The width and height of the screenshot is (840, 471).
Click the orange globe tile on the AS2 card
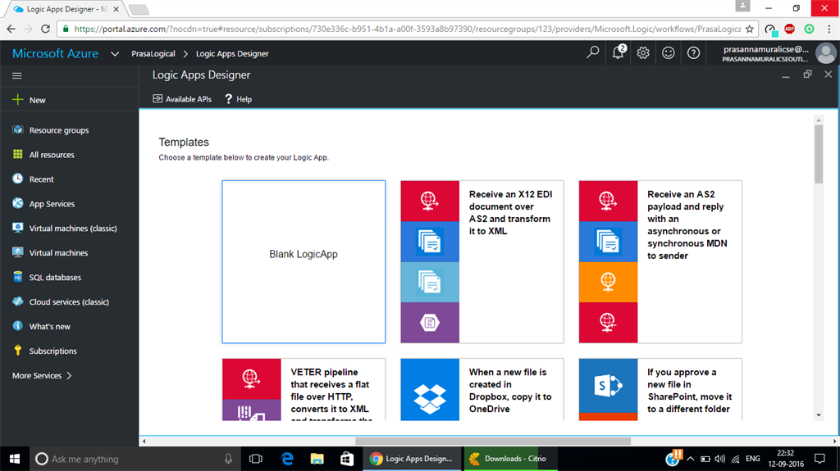tap(608, 282)
